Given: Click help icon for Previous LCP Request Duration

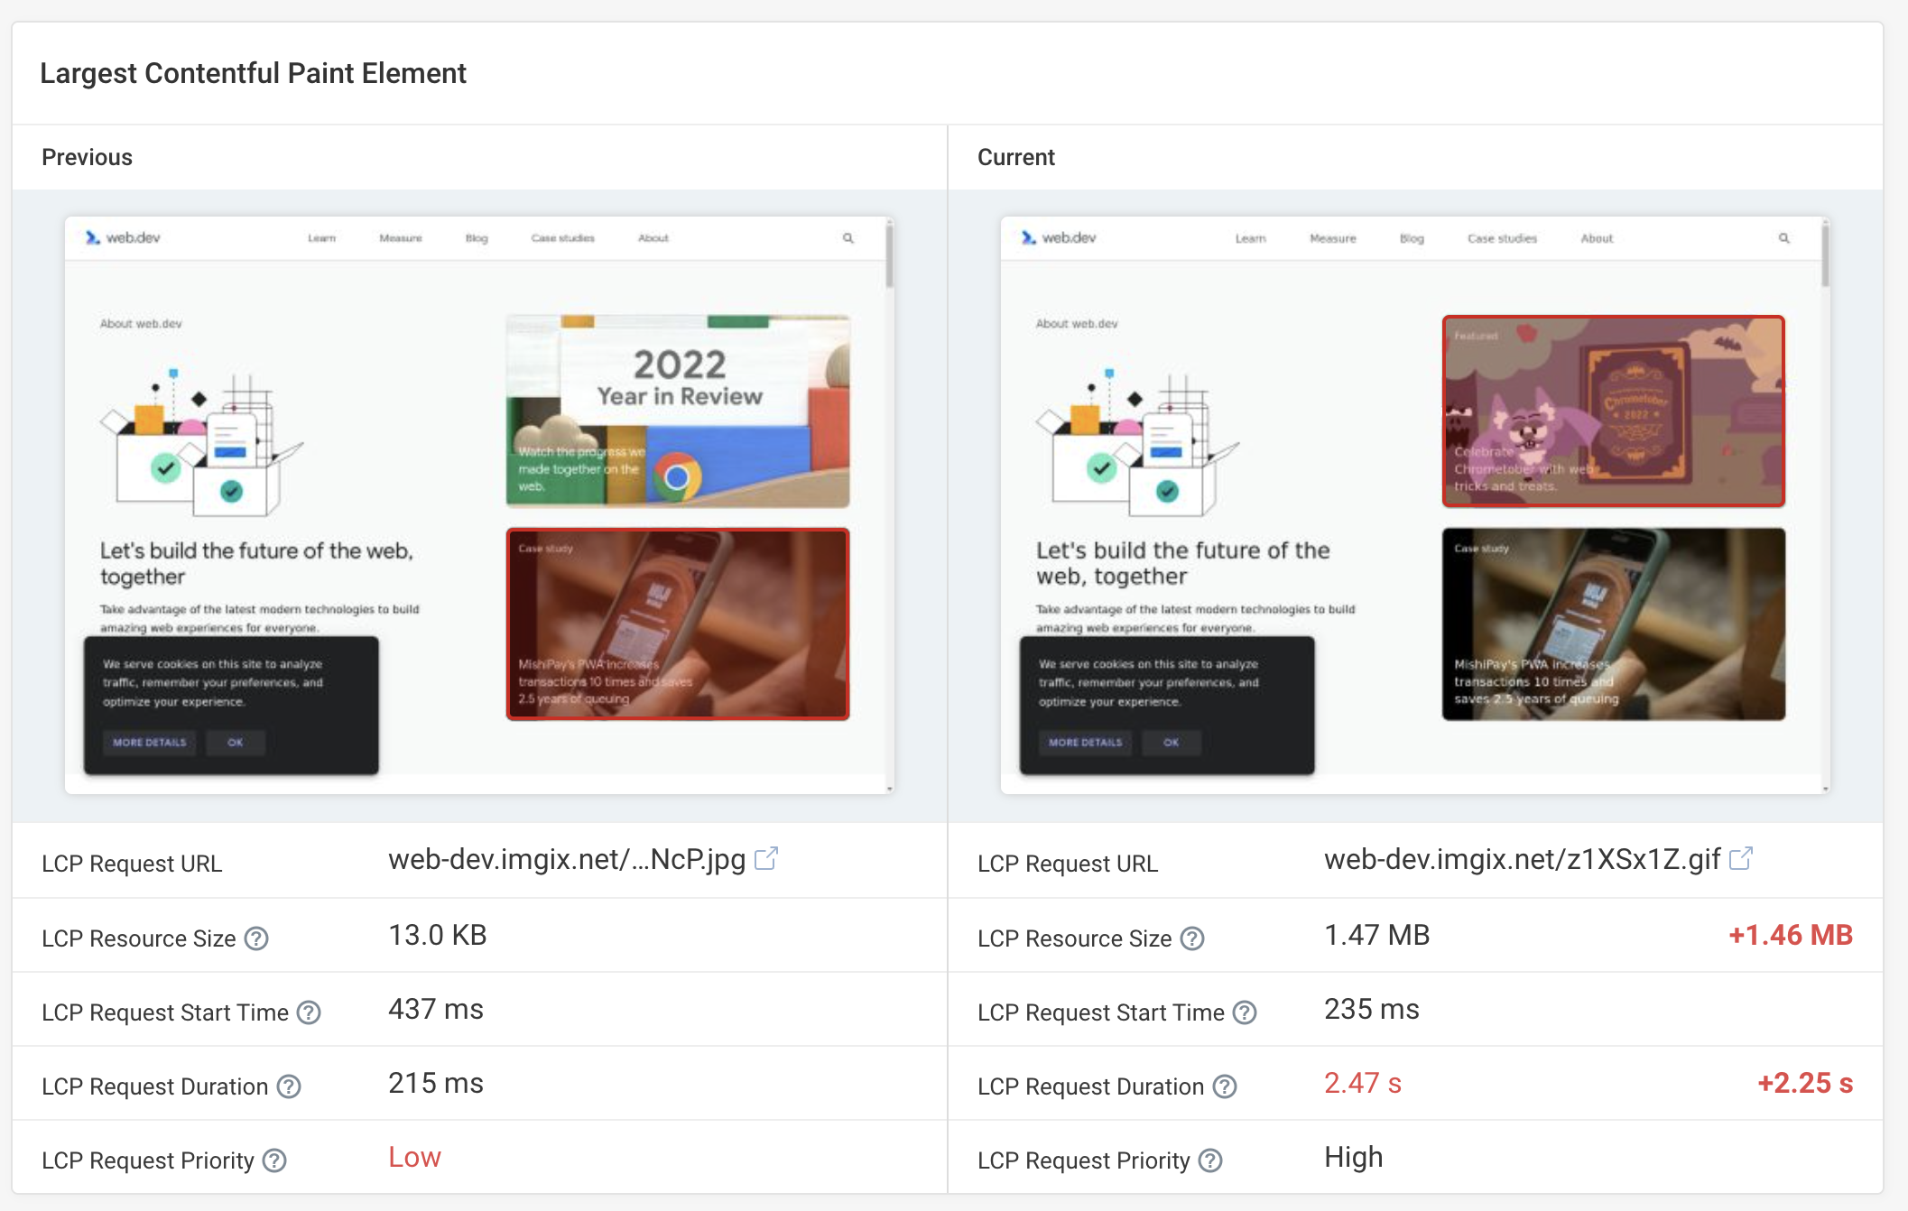Looking at the screenshot, I should click(x=289, y=1086).
